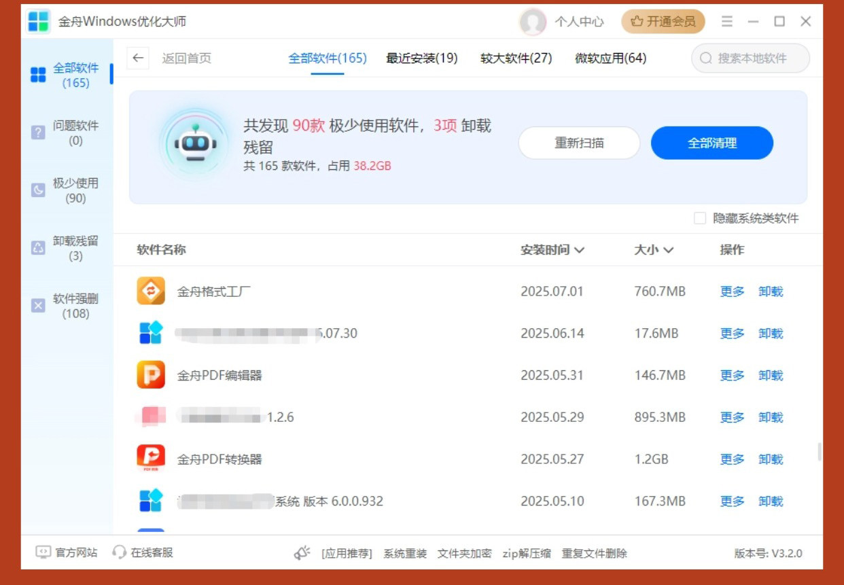This screenshot has width=844, height=585.
Task: Click the 卸载残留 recycle icon
Action: point(38,248)
